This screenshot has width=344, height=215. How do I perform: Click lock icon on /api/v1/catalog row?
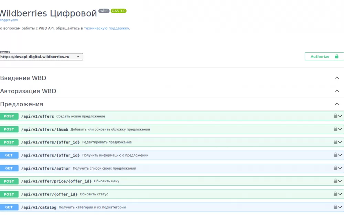(x=335, y=207)
